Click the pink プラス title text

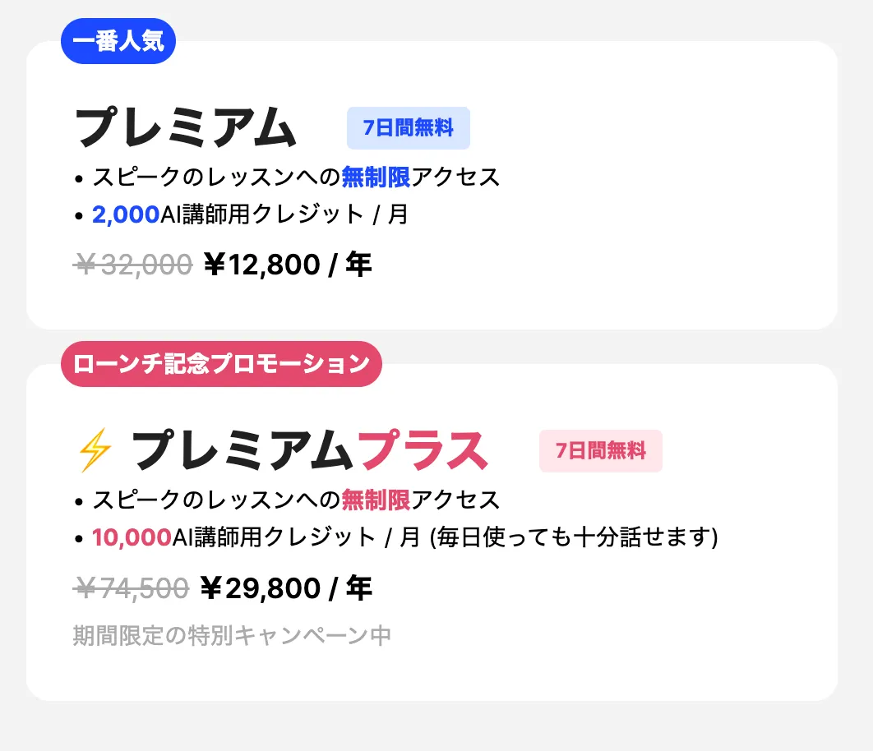pyautogui.click(x=423, y=450)
